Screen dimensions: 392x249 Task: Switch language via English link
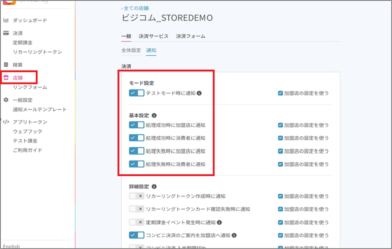(11, 246)
